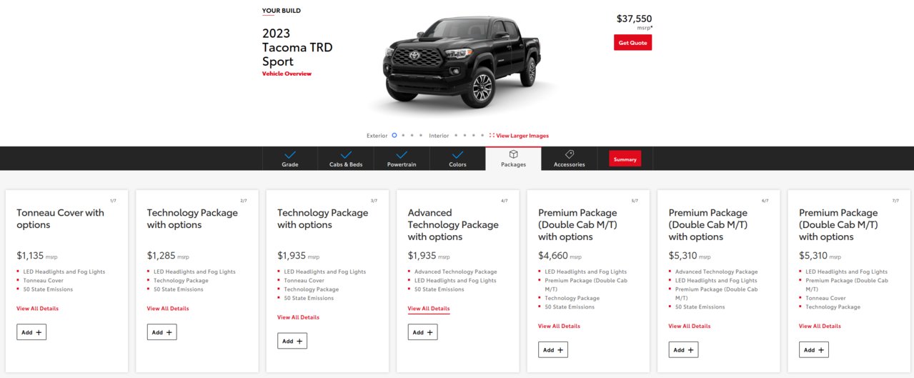Add the Tonneau Cover with options package
The height and width of the screenshot is (378, 914).
(31, 332)
